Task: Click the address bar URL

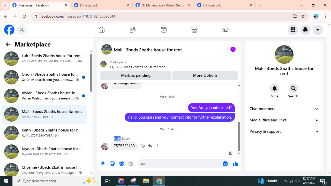Action: pos(78,16)
